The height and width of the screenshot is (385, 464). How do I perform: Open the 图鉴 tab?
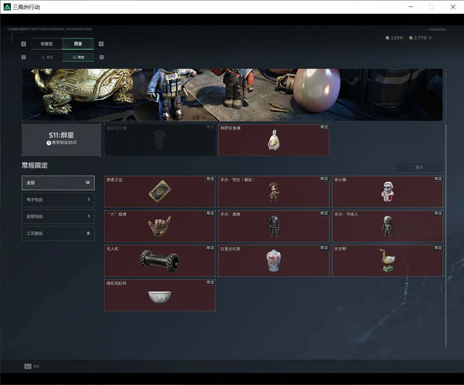(78, 44)
